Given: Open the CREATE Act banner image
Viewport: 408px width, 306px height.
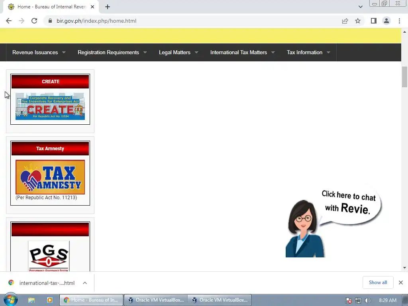Looking at the screenshot, I should (x=50, y=106).
